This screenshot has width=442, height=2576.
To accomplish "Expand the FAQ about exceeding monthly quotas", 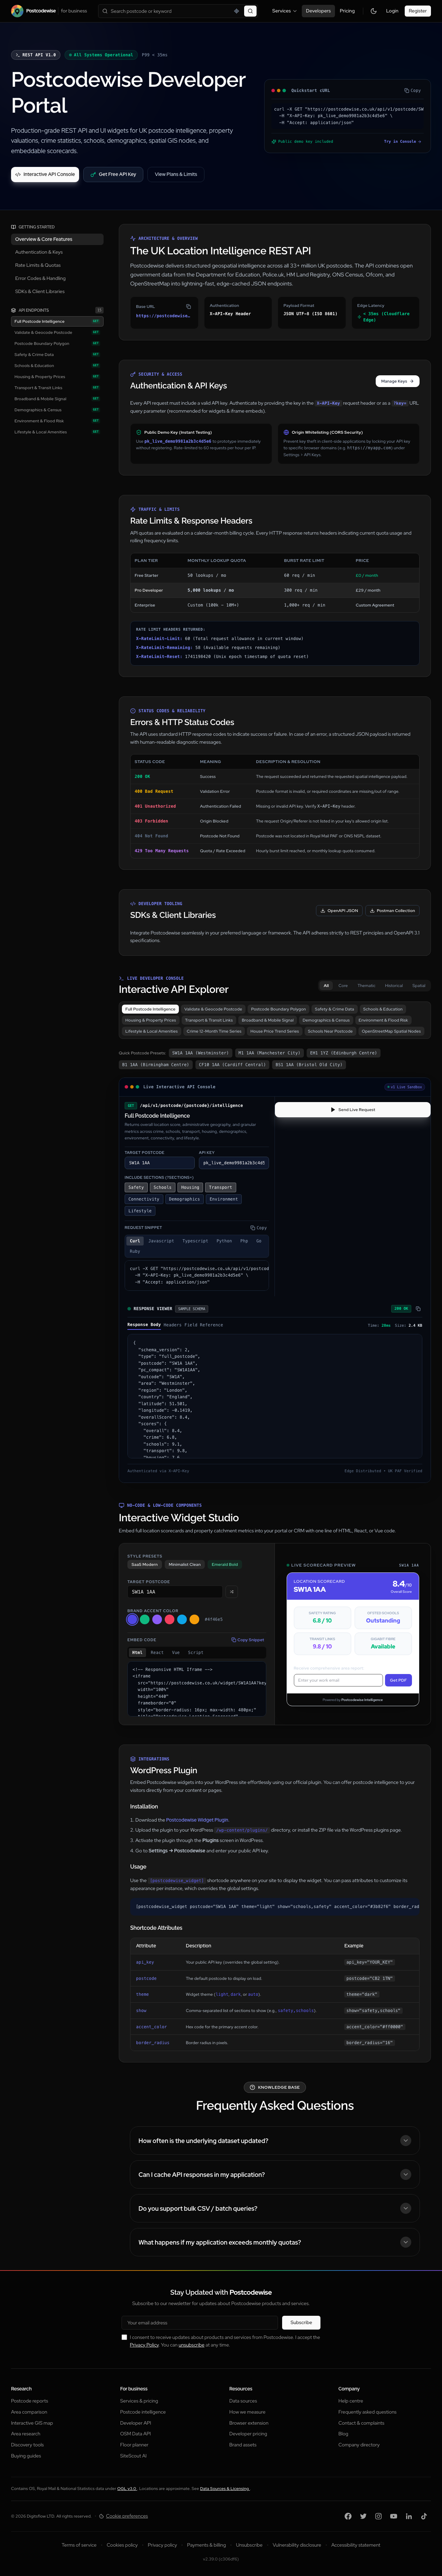I will (x=275, y=2242).
